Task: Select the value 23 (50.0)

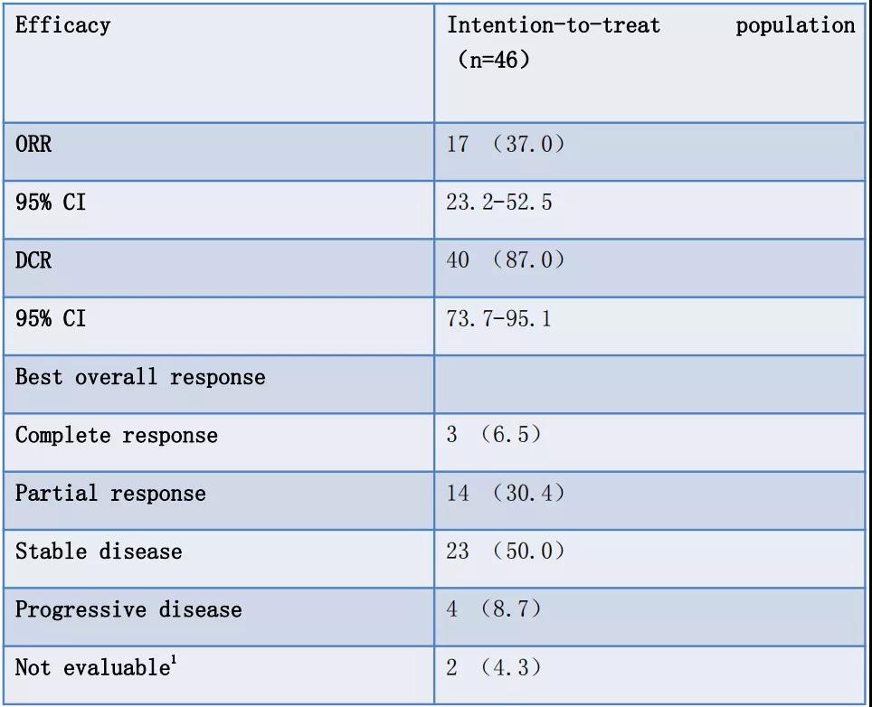Action: (506, 551)
